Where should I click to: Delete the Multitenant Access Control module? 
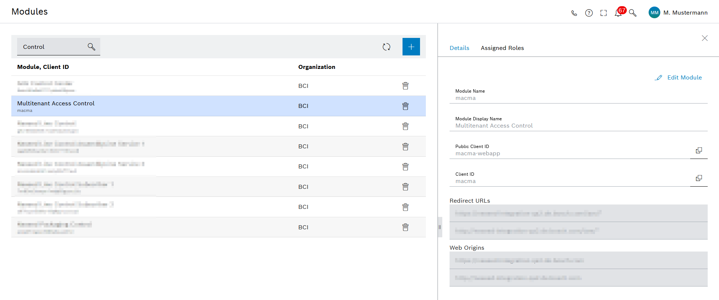[405, 106]
